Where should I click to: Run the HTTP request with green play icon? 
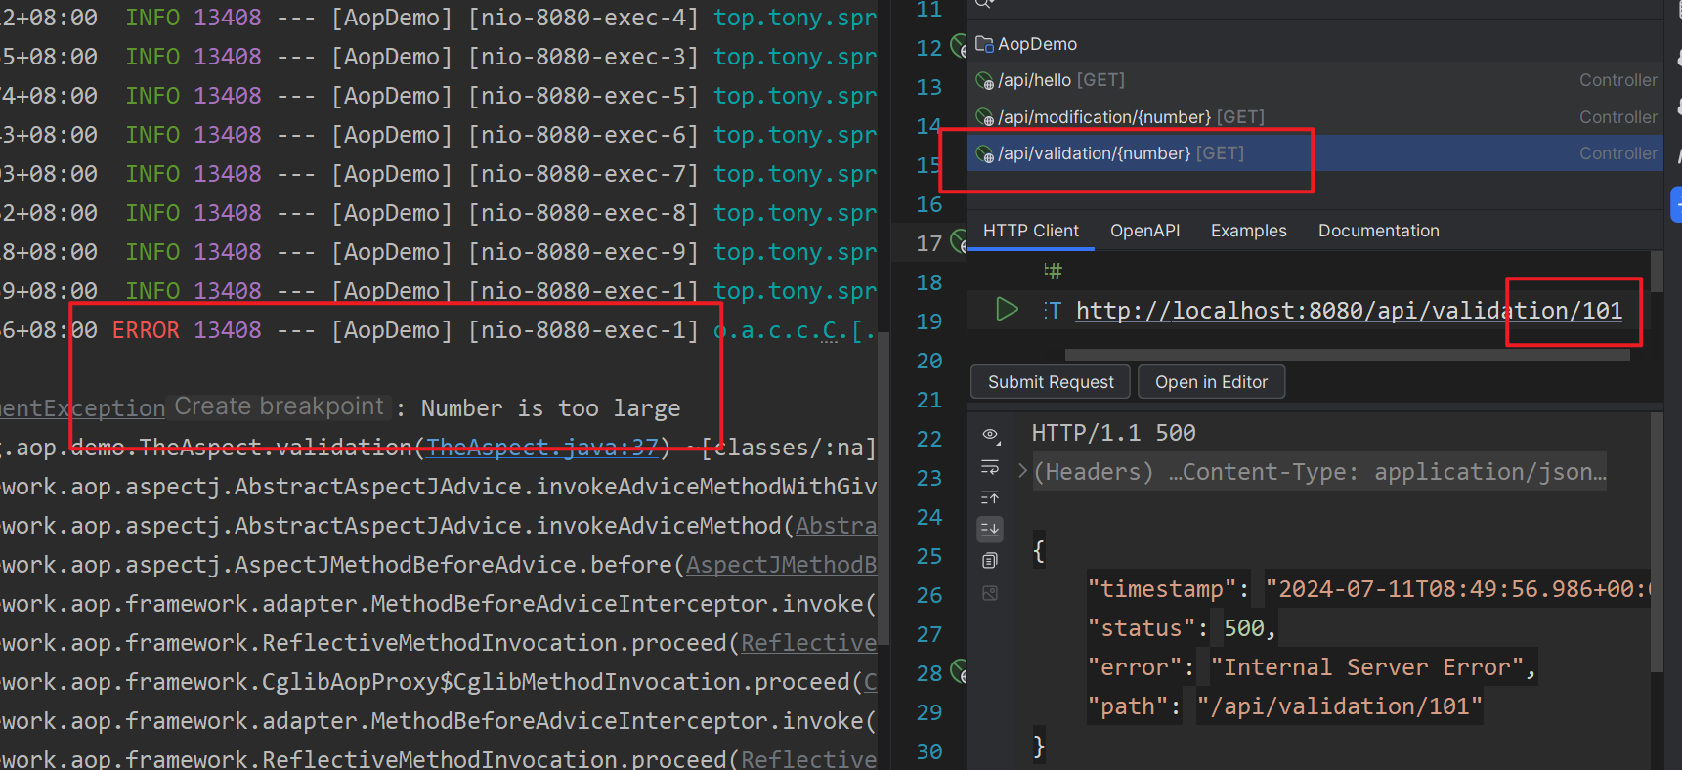[x=1007, y=310]
